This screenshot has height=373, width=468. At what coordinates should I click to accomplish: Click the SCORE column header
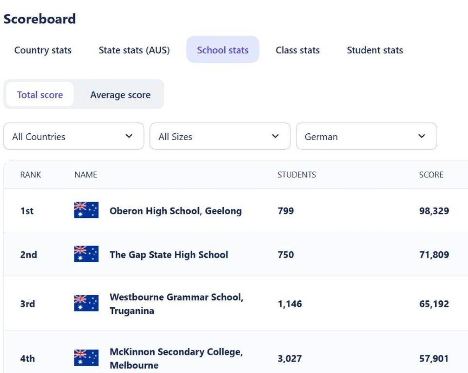[x=431, y=175]
